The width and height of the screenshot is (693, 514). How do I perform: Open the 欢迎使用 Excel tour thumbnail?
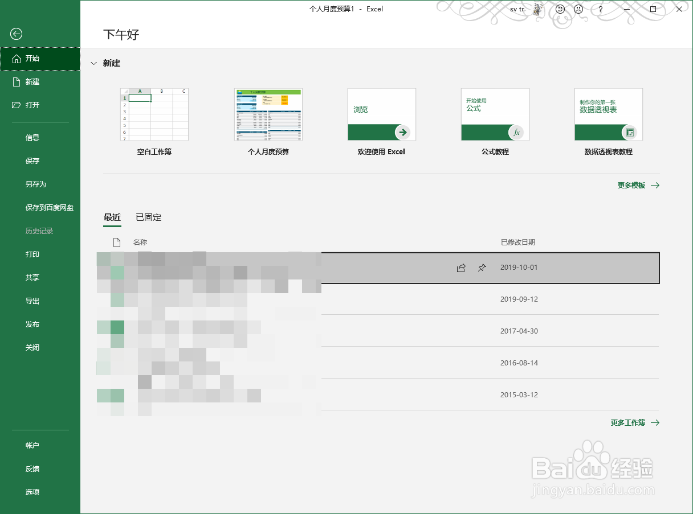point(381,114)
